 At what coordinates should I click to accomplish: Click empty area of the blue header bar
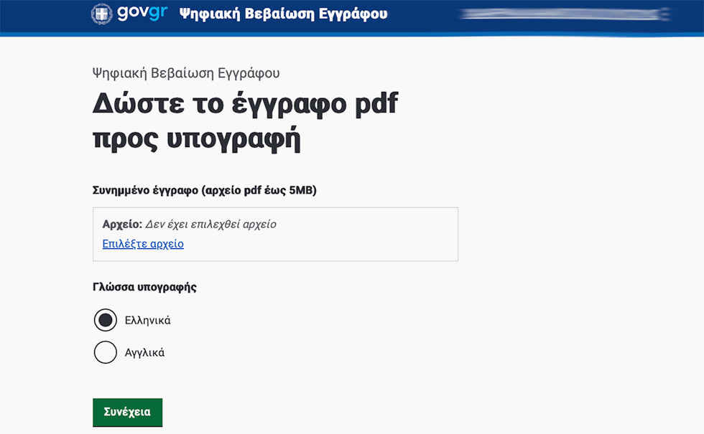pos(424,14)
